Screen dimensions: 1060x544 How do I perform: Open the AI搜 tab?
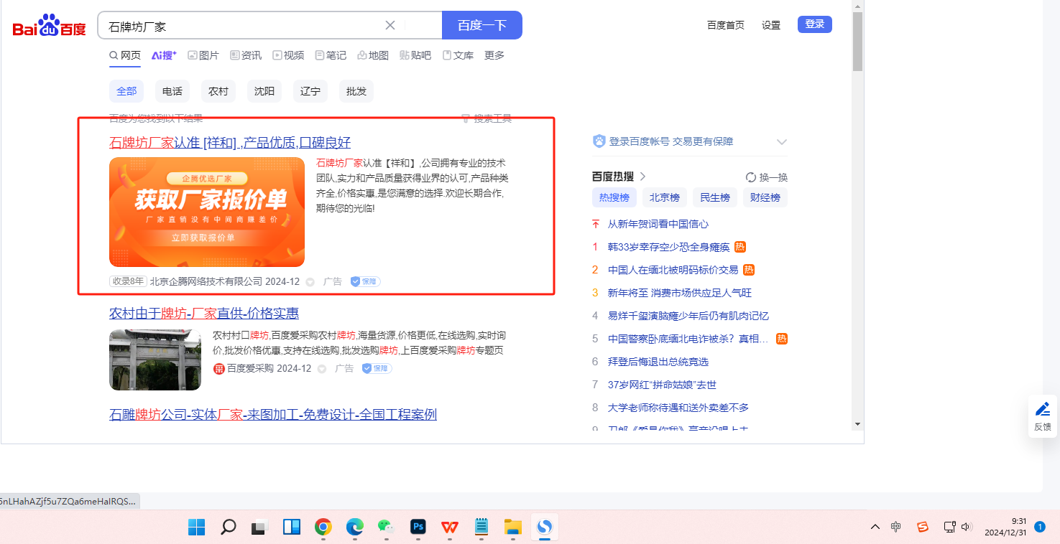click(164, 55)
